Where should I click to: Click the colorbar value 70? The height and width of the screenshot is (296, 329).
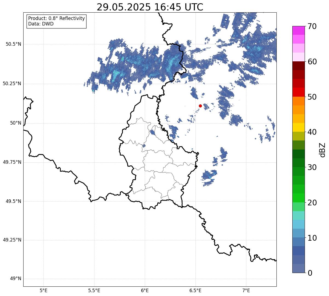(x=312, y=26)
